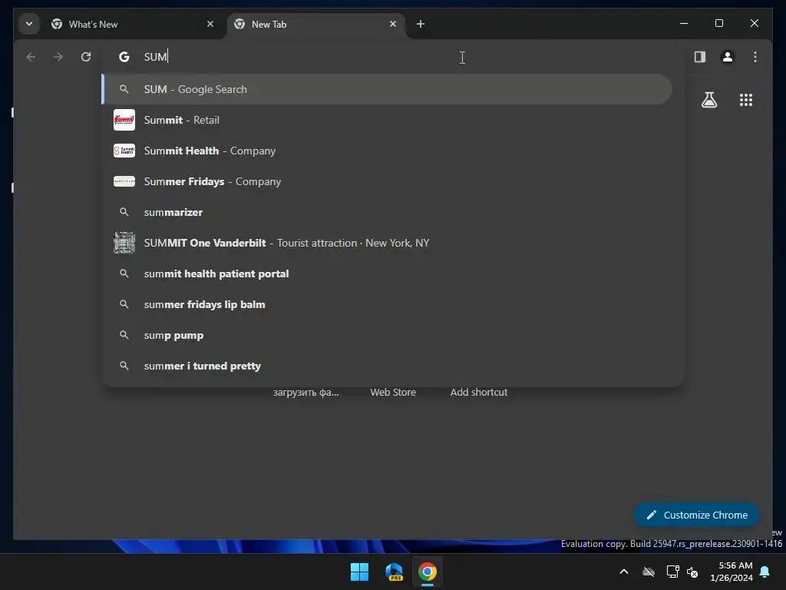The image size is (786, 590).
Task: Choose summit health patient portal suggestion
Action: coord(387,273)
